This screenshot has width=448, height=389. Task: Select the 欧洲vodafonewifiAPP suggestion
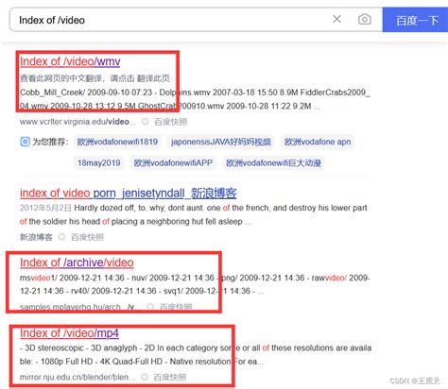[173, 163]
